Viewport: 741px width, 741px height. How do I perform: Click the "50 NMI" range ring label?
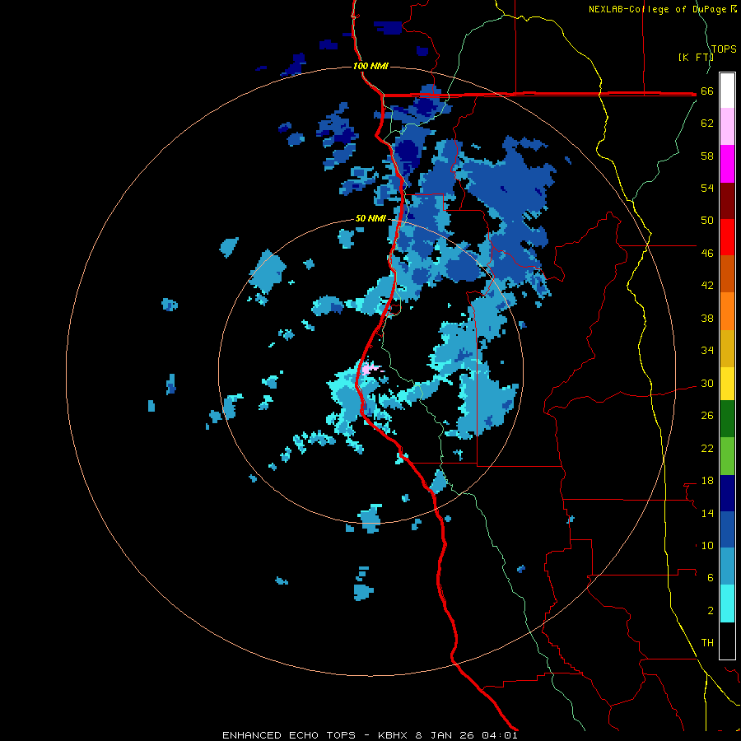point(370,218)
